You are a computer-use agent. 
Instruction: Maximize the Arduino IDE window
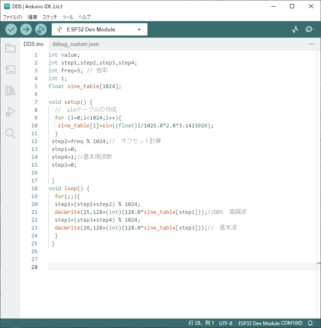(x=292, y=6)
